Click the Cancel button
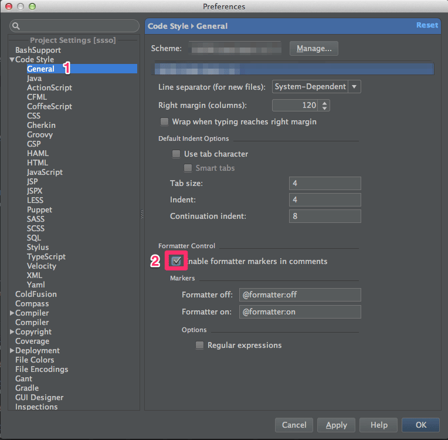Screen dimensions: 448x440 [294, 425]
